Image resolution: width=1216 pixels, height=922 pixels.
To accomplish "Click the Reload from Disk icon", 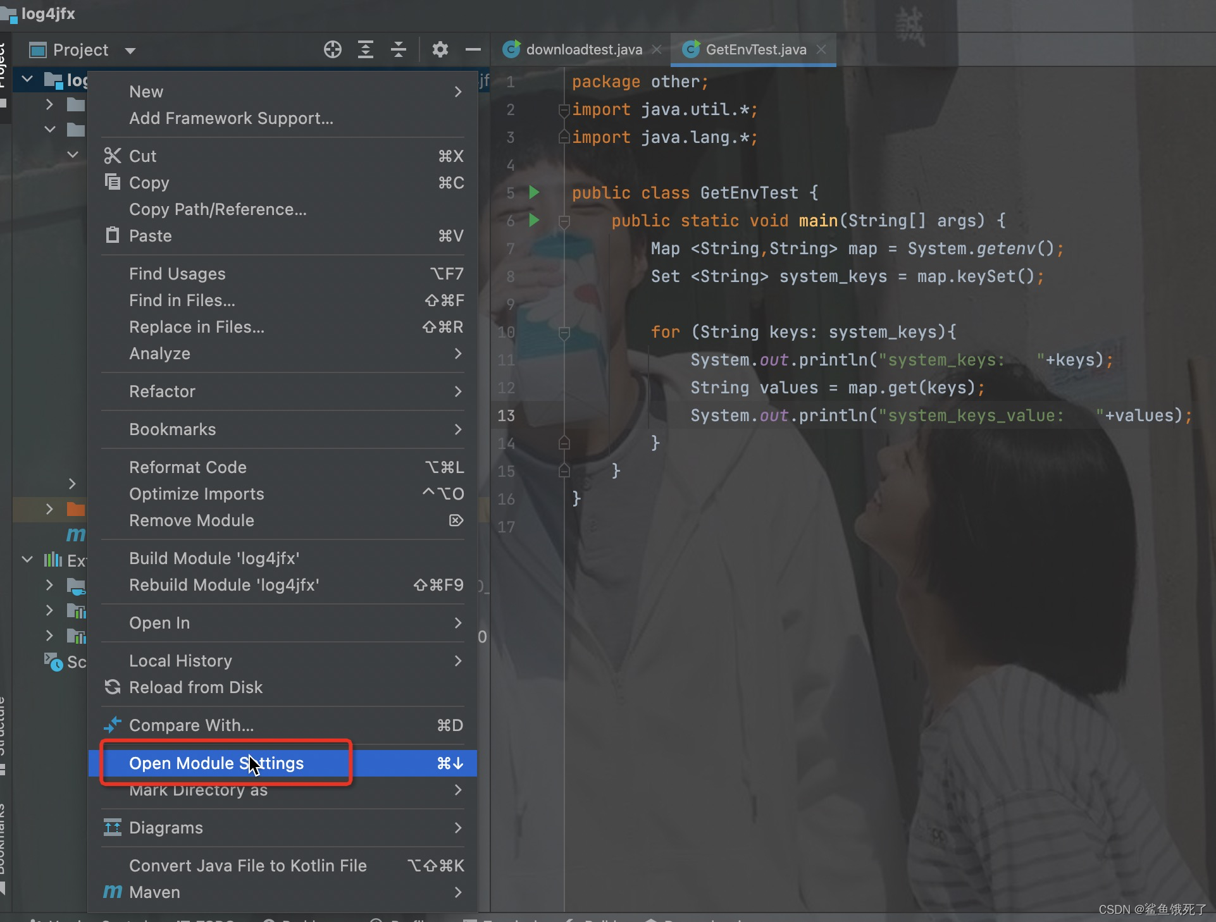I will tap(113, 687).
